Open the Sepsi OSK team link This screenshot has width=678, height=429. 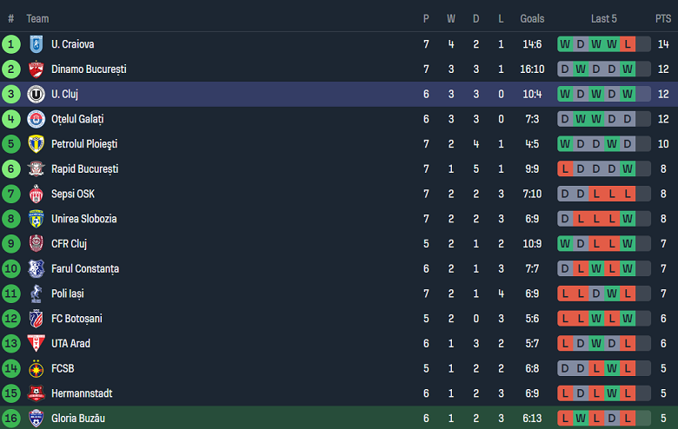pos(73,194)
